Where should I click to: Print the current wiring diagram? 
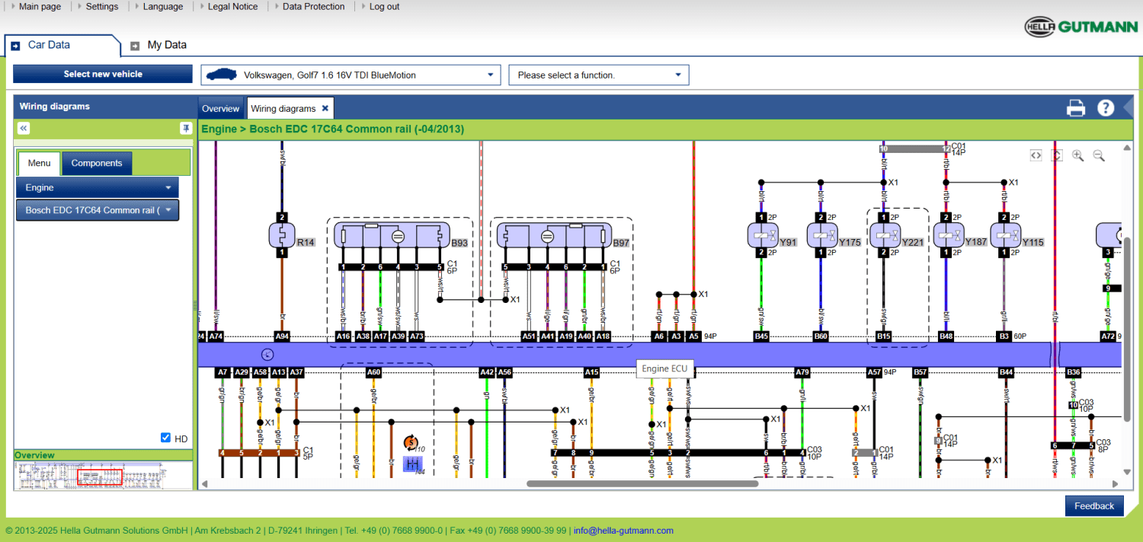coord(1075,108)
